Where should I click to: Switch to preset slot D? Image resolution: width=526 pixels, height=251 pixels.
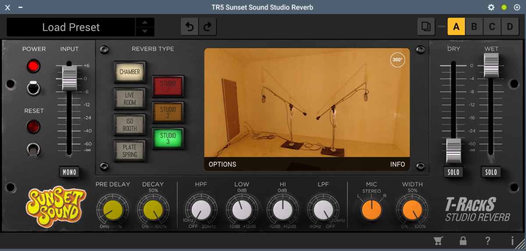tap(510, 27)
